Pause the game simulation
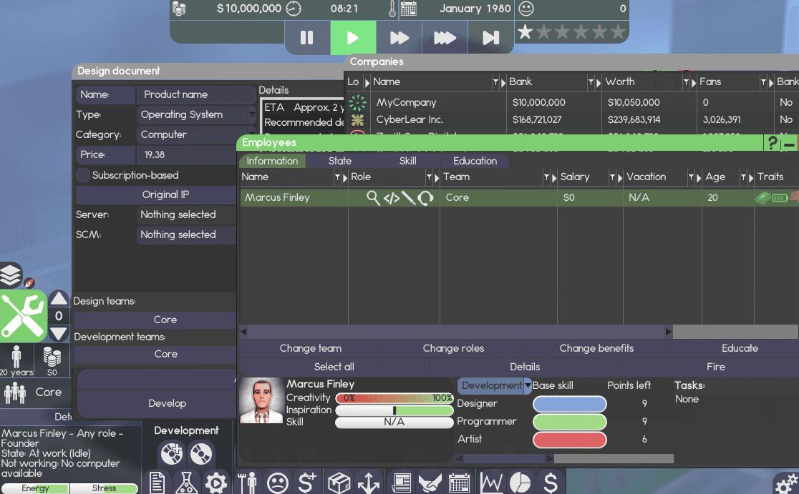 306,38
